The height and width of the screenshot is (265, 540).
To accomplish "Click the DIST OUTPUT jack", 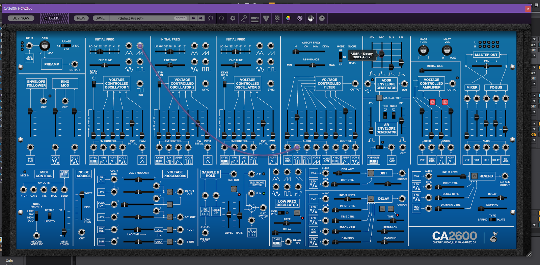I will click(402, 173).
